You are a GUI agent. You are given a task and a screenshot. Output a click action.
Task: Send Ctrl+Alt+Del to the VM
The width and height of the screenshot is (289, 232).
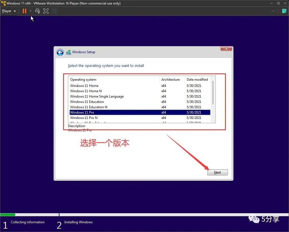pos(37,11)
